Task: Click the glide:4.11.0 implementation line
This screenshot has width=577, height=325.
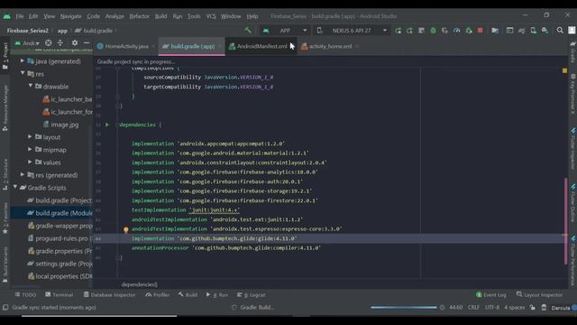Action: (x=214, y=238)
